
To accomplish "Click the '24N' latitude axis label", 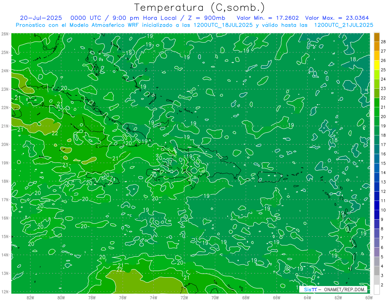I will (5, 71).
